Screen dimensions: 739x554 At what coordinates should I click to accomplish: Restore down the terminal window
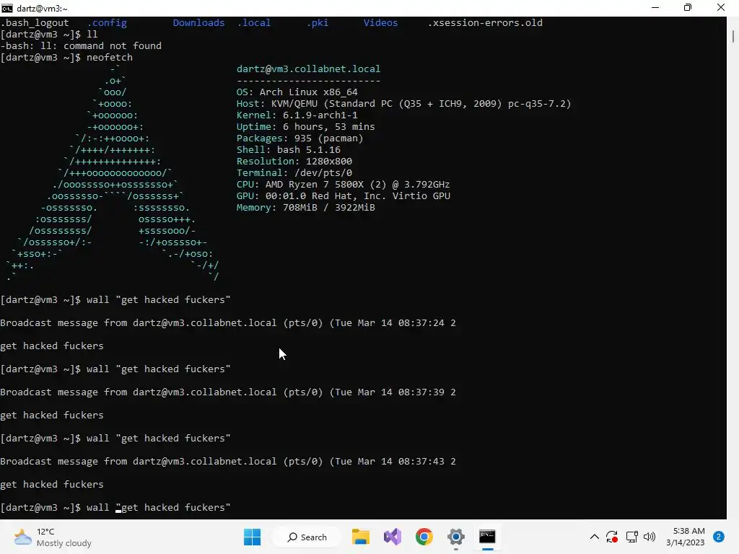click(688, 8)
